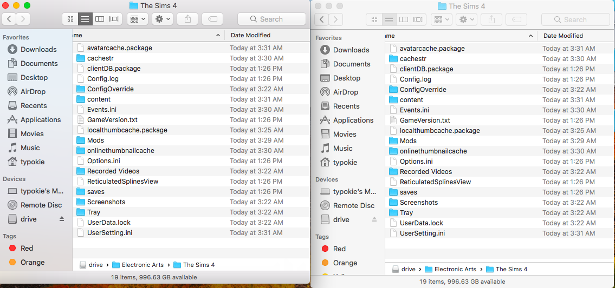This screenshot has width=615, height=288.
Task: Select Orange tag in right window sidebar
Action: pos(339,263)
